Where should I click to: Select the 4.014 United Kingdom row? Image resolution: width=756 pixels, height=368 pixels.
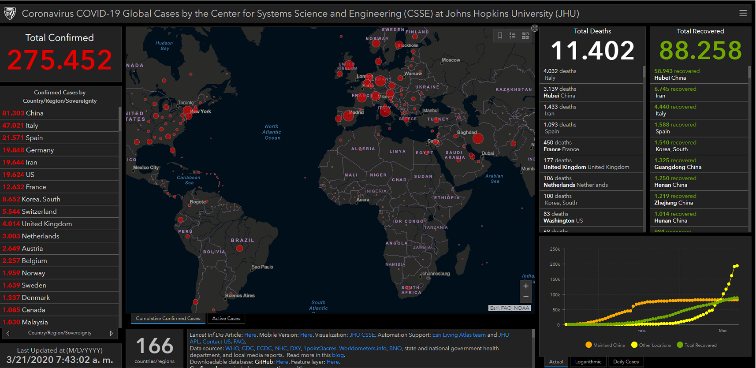point(60,224)
